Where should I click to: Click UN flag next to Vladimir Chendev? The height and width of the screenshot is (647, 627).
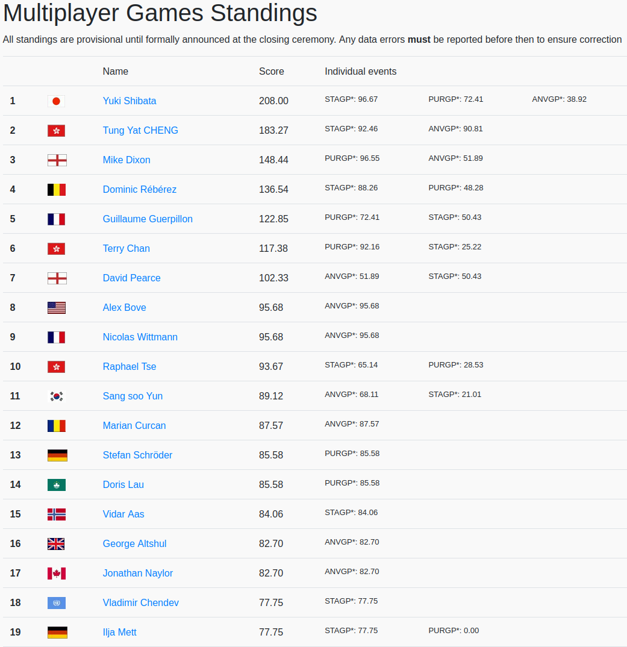pyautogui.click(x=56, y=603)
